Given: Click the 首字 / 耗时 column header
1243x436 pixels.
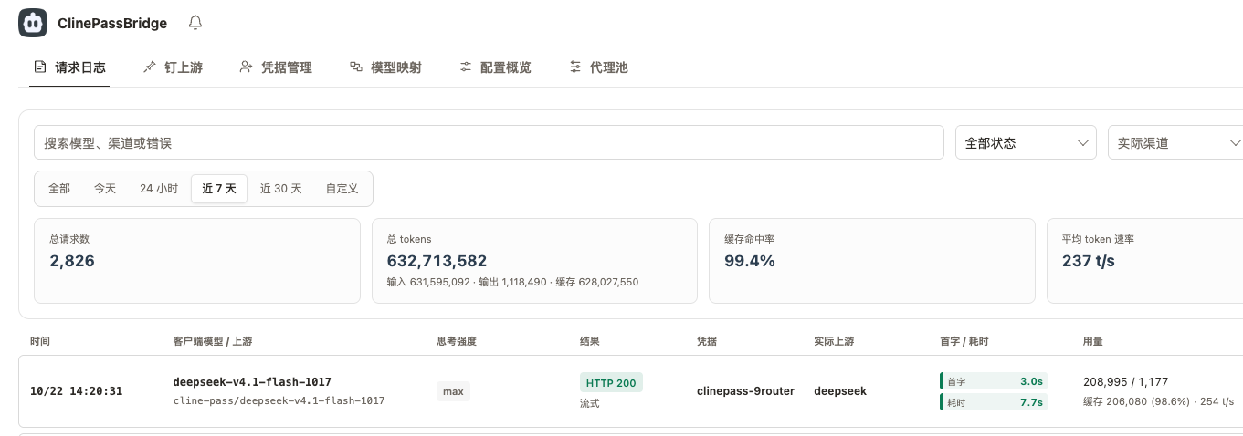Looking at the screenshot, I should [964, 341].
